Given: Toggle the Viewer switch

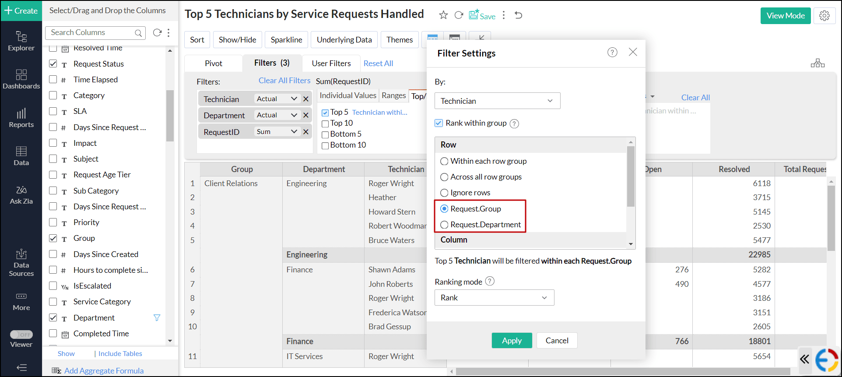Looking at the screenshot, I should click(21, 335).
